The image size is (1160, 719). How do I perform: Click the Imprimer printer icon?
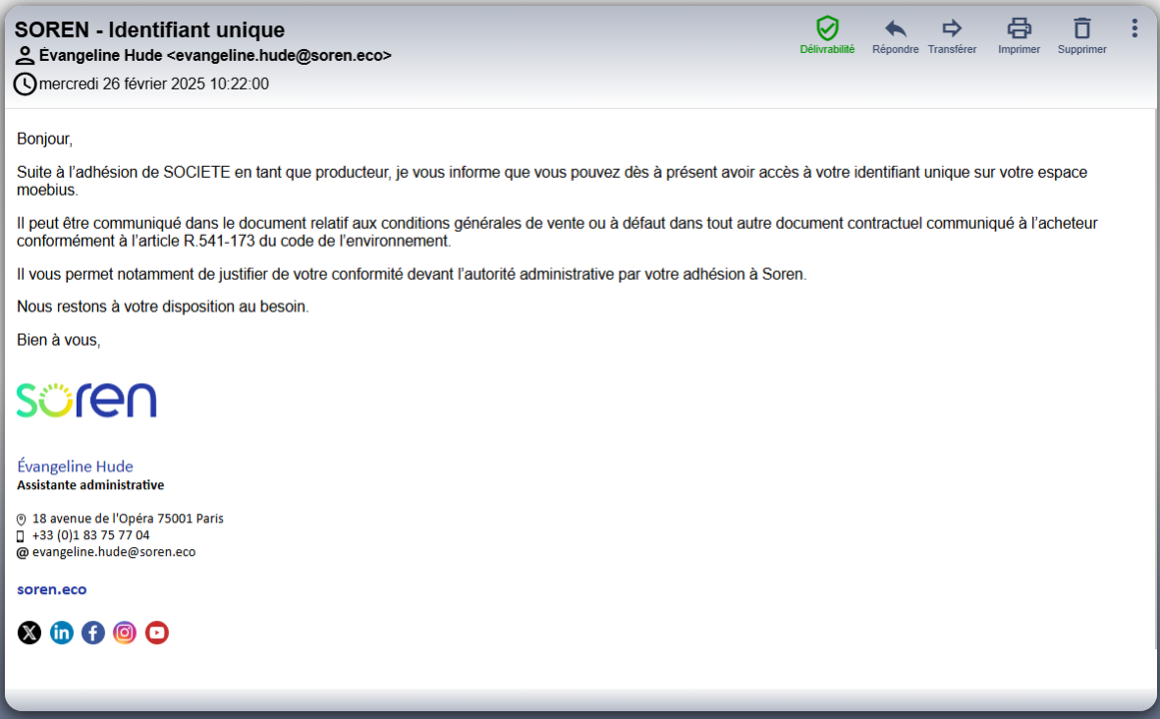[x=1019, y=29]
